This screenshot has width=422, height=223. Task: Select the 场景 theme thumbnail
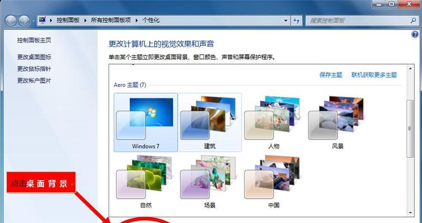pos(210,182)
